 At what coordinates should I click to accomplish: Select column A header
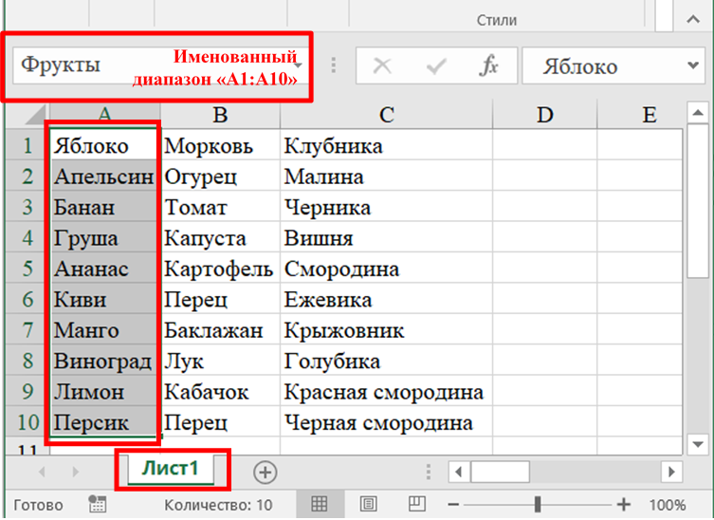tap(104, 115)
